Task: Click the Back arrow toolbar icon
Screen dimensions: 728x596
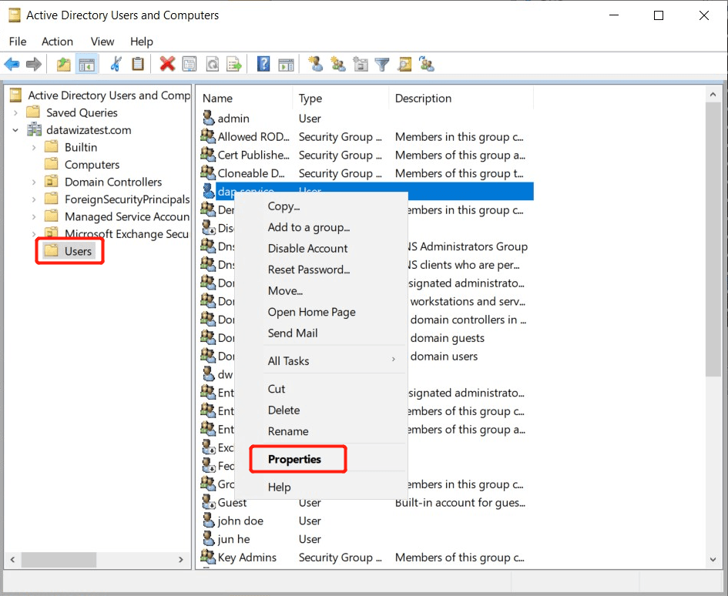Action: point(12,64)
